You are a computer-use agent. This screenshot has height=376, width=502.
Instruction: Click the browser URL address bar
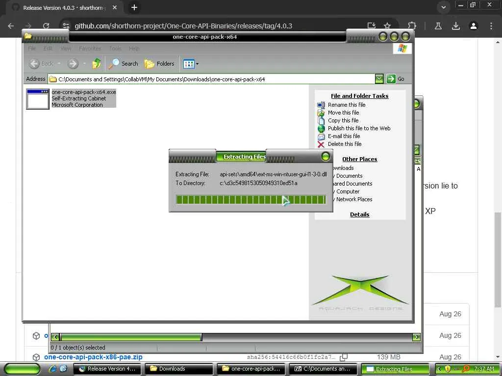[x=183, y=26]
